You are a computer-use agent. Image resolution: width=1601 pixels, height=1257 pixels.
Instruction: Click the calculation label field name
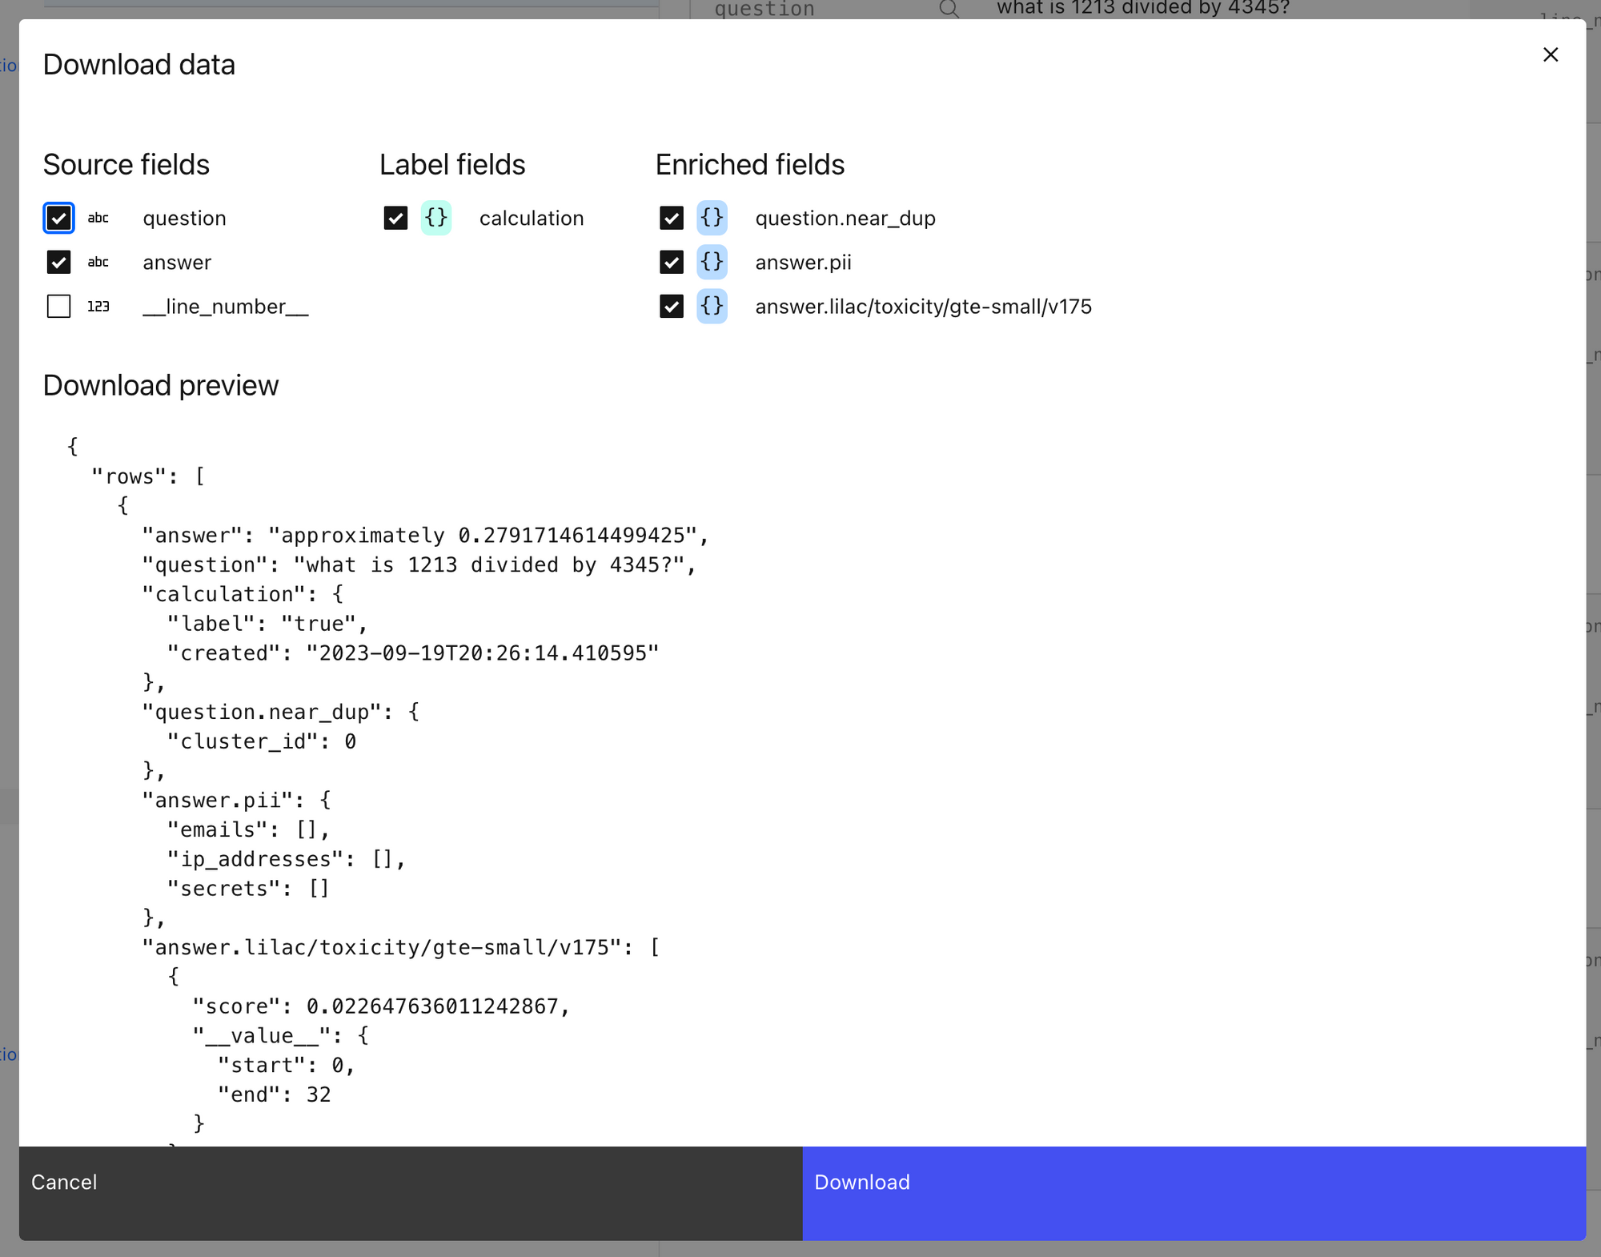tap(532, 219)
